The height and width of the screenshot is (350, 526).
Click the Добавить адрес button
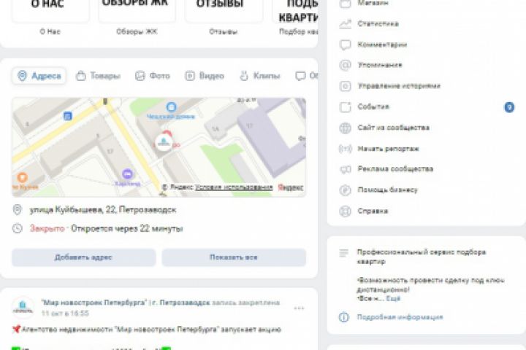(x=83, y=257)
